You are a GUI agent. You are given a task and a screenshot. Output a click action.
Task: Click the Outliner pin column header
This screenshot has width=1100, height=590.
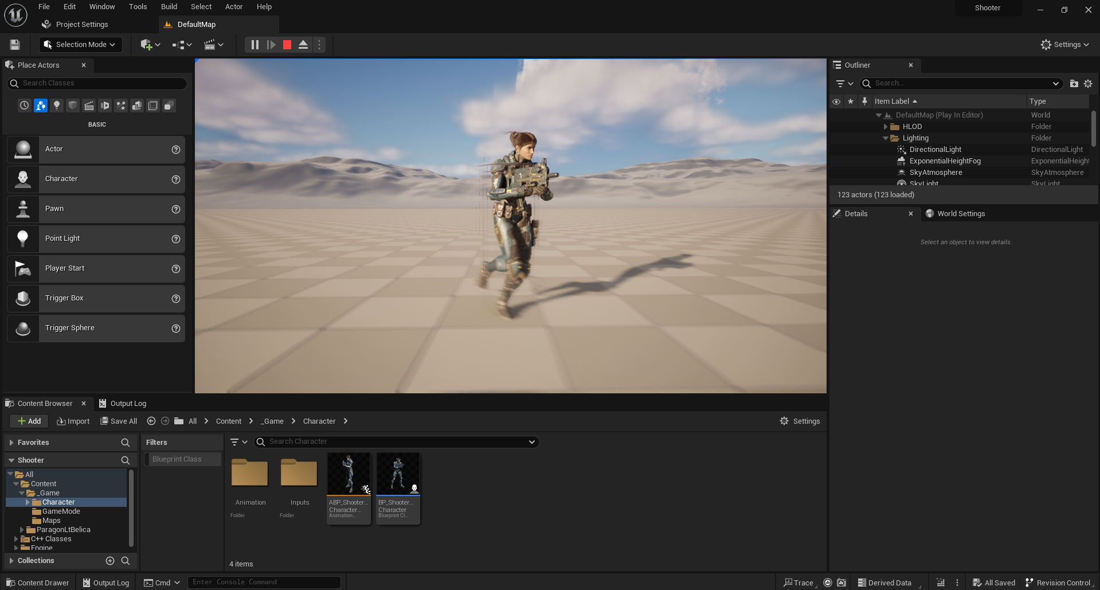(x=865, y=101)
